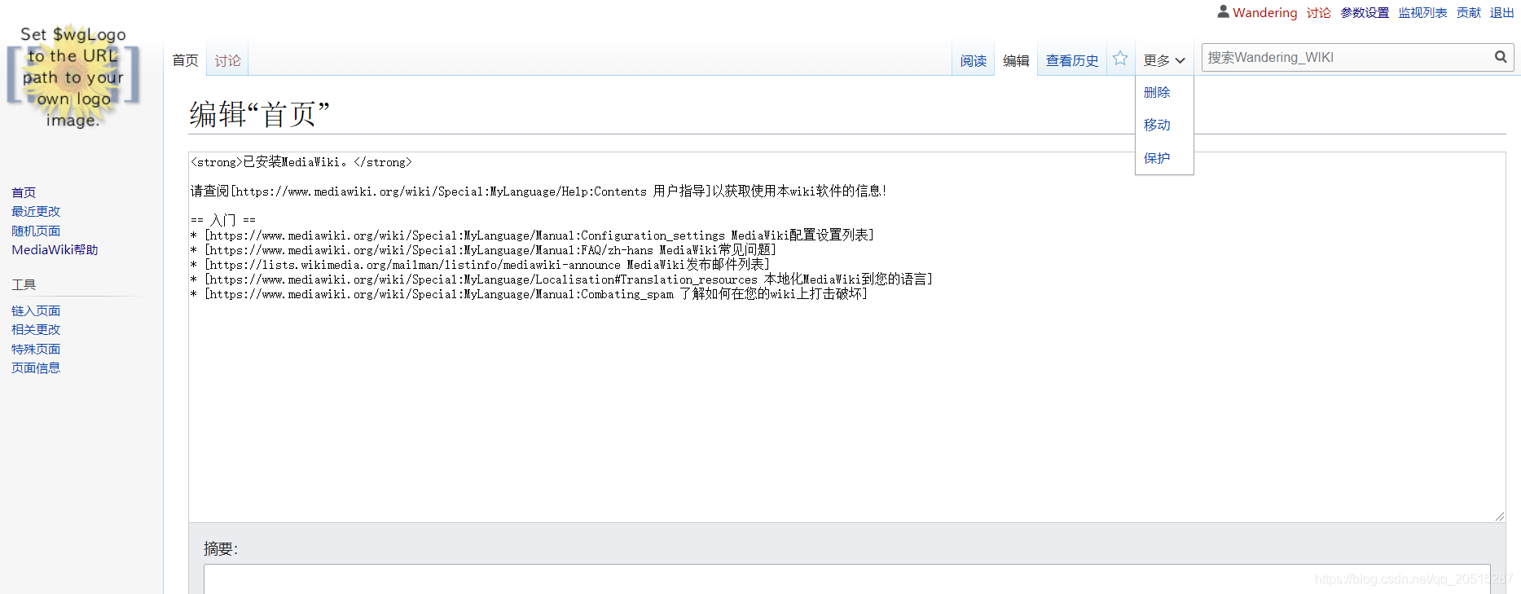Open the 监视列表 watchlist link
The width and height of the screenshot is (1521, 594).
coord(1422,12)
